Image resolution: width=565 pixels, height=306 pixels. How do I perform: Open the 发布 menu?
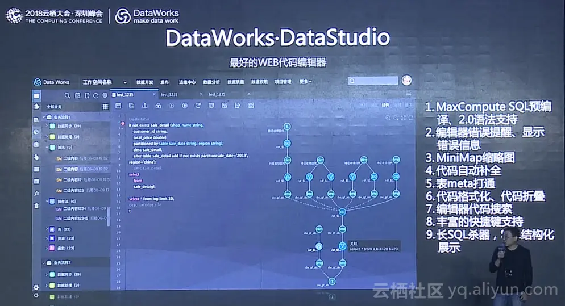165,82
